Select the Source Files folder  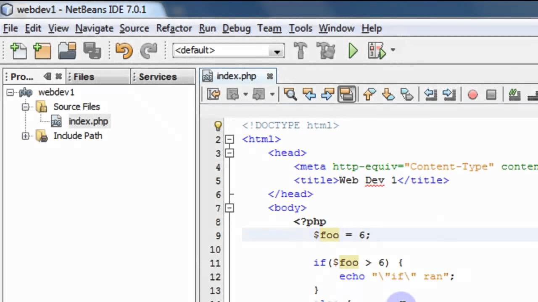point(76,107)
